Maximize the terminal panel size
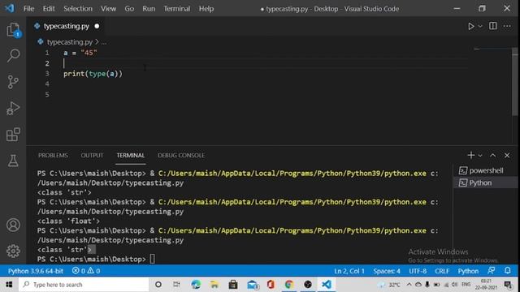This screenshot has width=520, height=292. [493, 155]
